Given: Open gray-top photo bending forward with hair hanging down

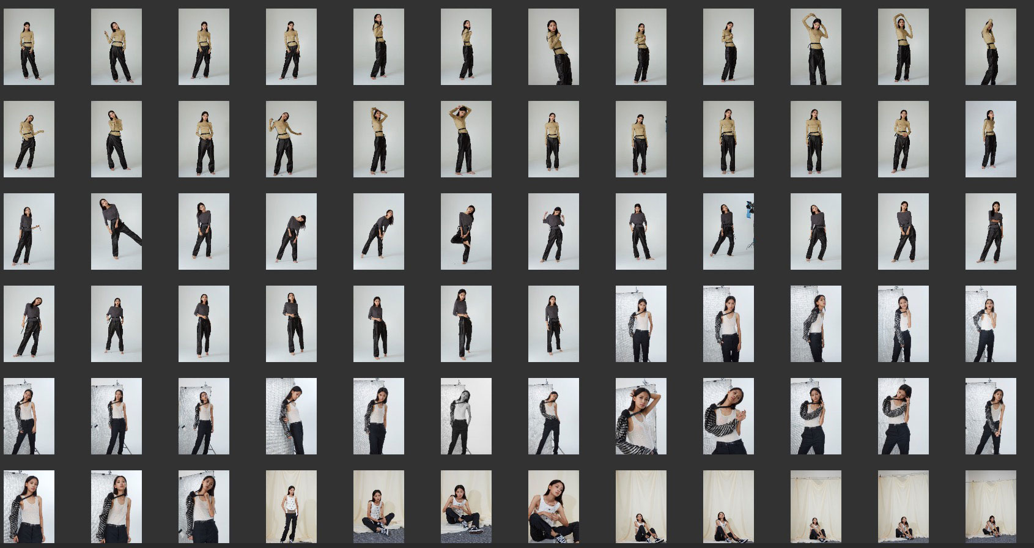Looking at the screenshot, I should (x=291, y=231).
